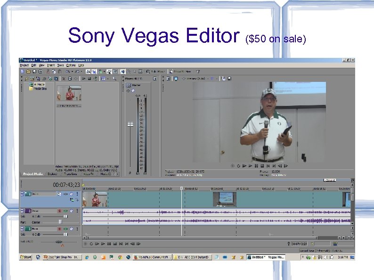This screenshot has width=374, height=280.
Task: Open the Undo history dropdown arrow
Action: click(72, 72)
